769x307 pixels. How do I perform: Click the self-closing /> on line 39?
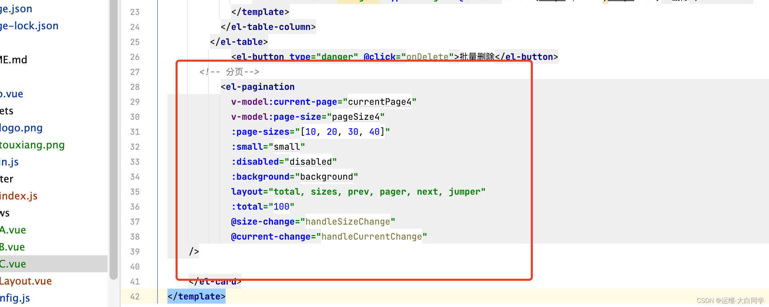pyautogui.click(x=194, y=252)
